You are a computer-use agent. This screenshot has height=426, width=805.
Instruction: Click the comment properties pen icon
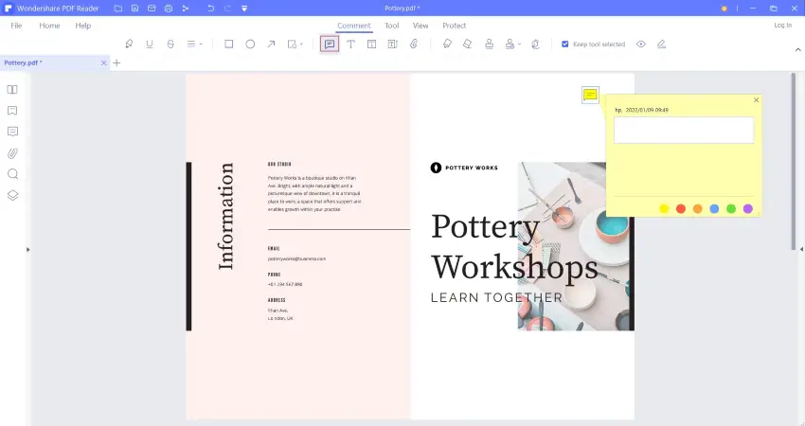click(661, 44)
